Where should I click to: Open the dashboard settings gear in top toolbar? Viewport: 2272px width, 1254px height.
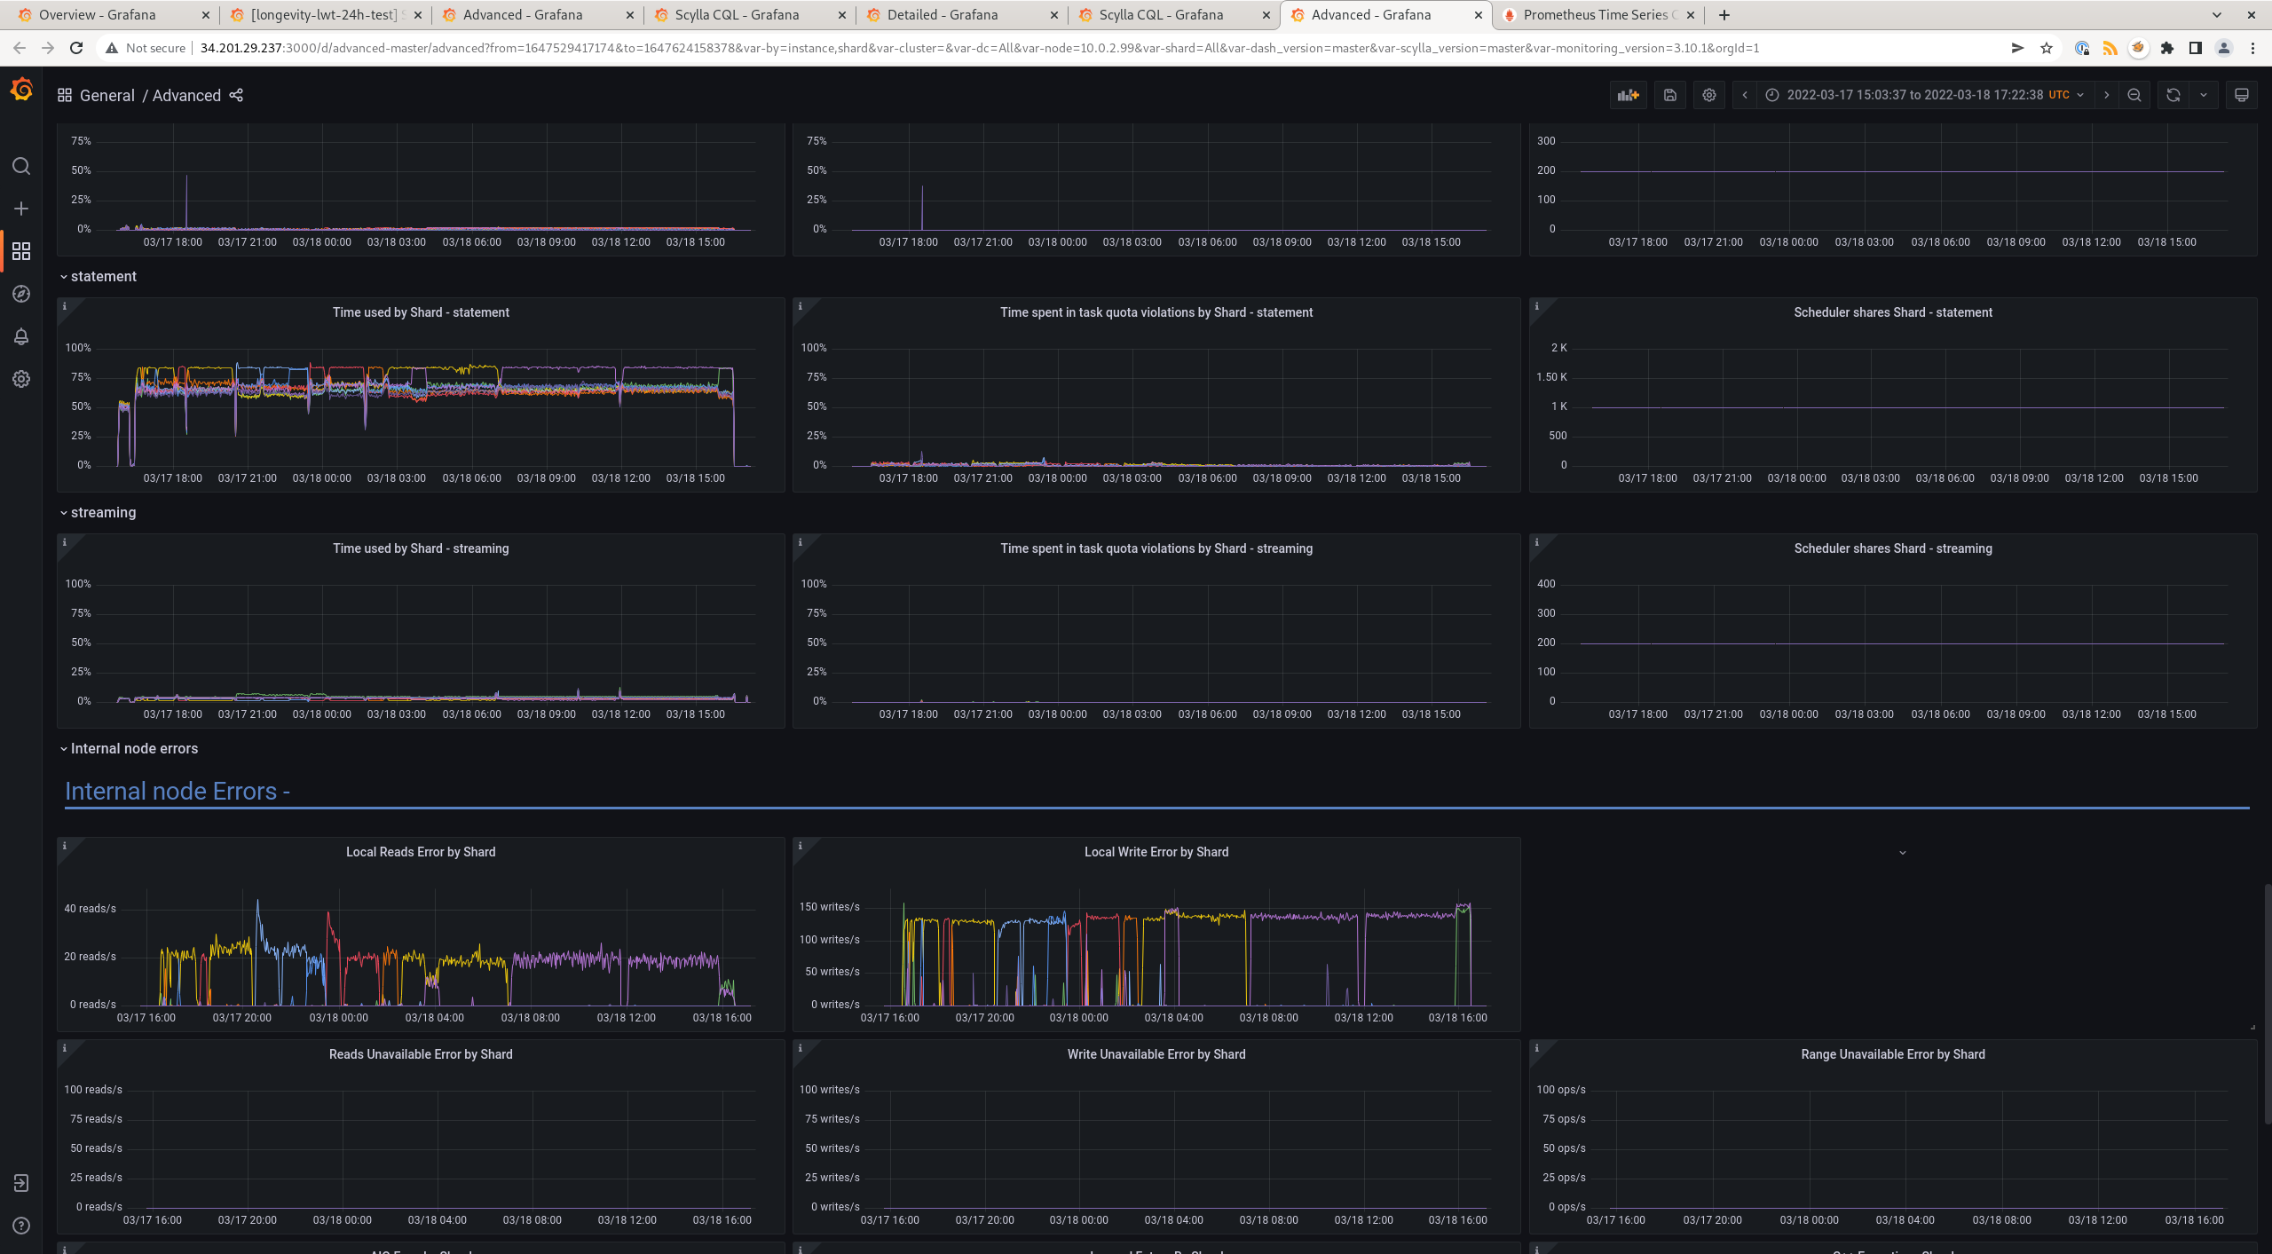click(x=1708, y=95)
